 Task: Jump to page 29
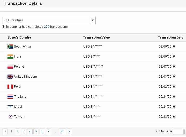point(62,131)
